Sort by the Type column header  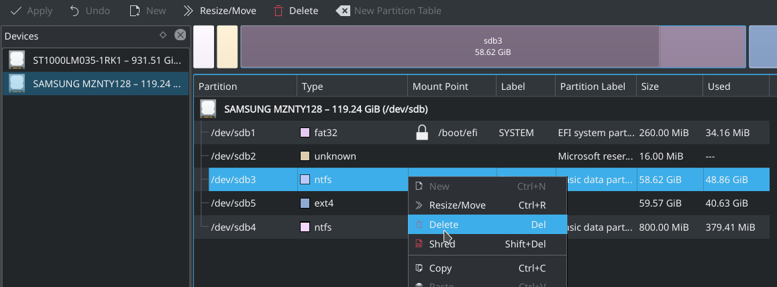click(x=352, y=87)
